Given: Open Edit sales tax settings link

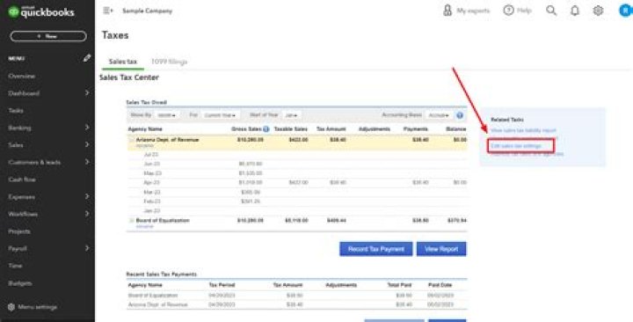Looking at the screenshot, I should pos(516,145).
